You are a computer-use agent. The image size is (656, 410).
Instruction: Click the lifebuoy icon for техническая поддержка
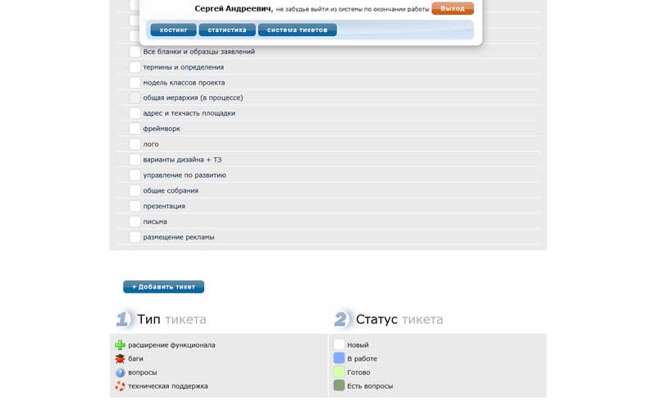click(x=120, y=386)
